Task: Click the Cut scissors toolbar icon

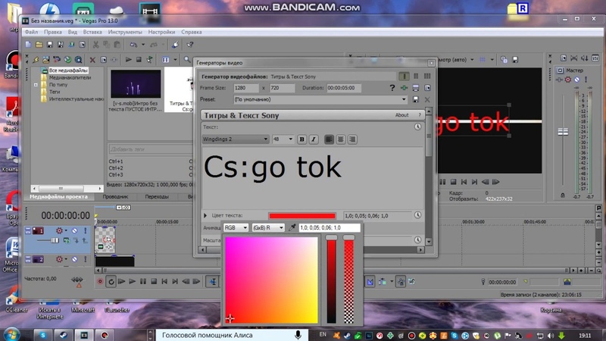Action: pyautogui.click(x=95, y=45)
